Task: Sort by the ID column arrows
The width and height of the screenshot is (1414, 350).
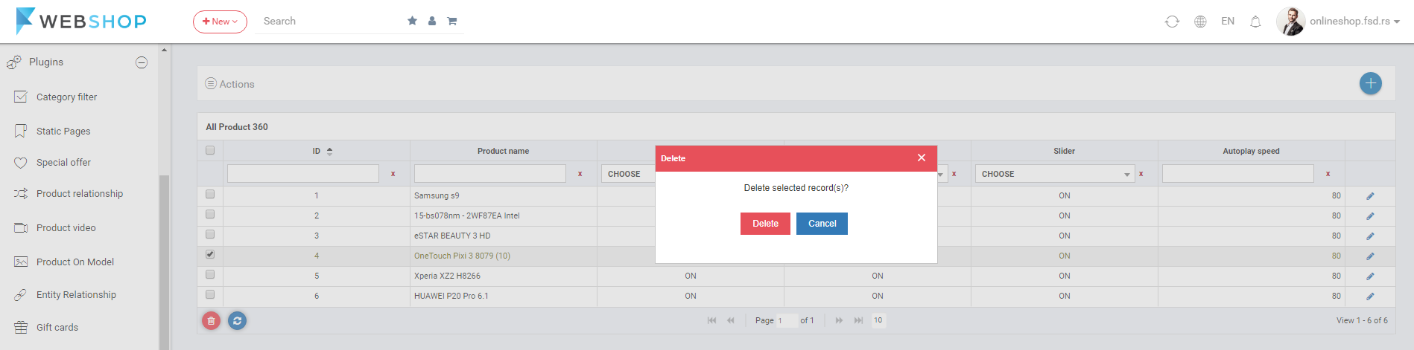Action: [329, 151]
